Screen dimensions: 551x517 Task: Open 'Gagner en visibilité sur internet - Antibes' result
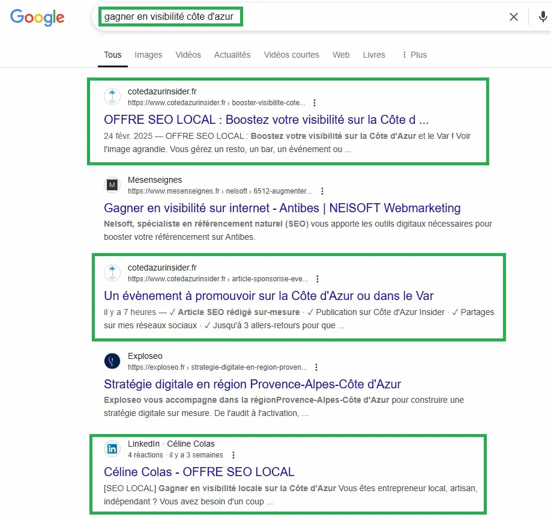[282, 208]
